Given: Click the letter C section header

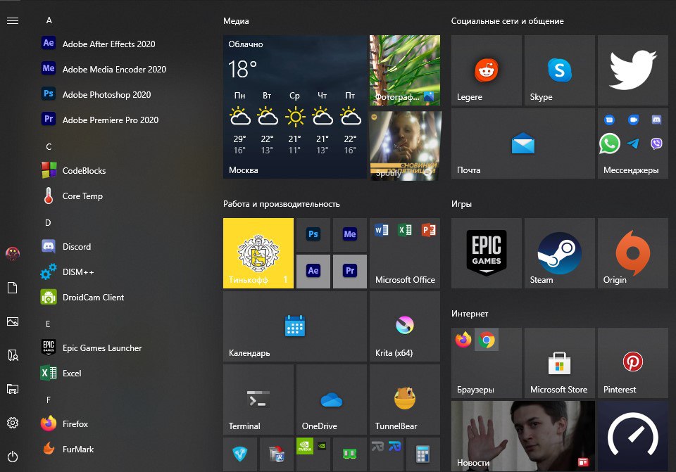Looking at the screenshot, I should click(x=49, y=147).
